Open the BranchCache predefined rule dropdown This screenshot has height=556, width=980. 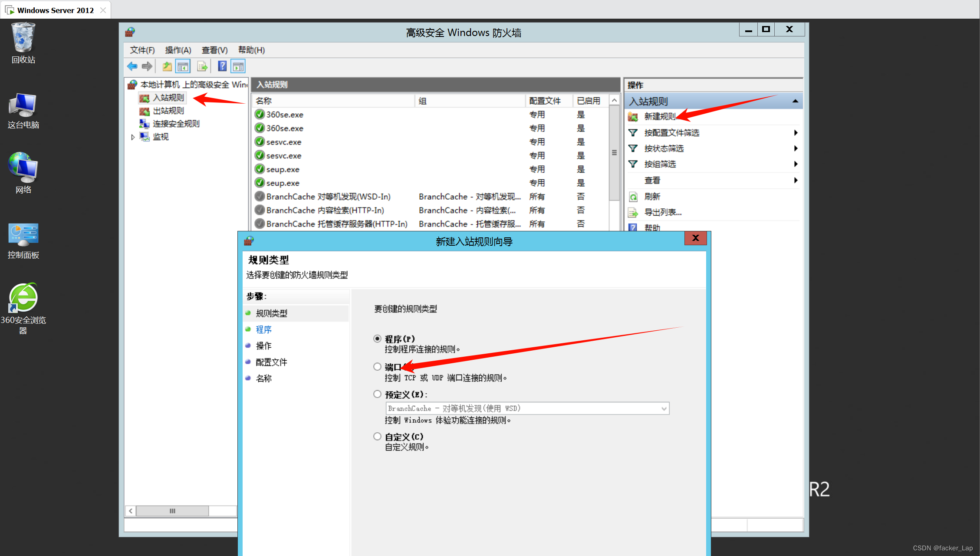(664, 408)
